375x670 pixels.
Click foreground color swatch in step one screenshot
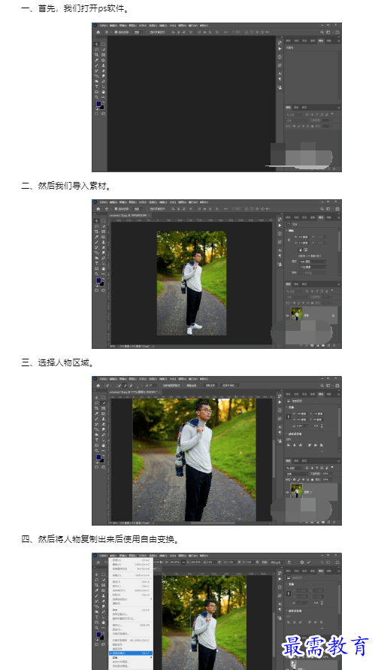(98, 104)
